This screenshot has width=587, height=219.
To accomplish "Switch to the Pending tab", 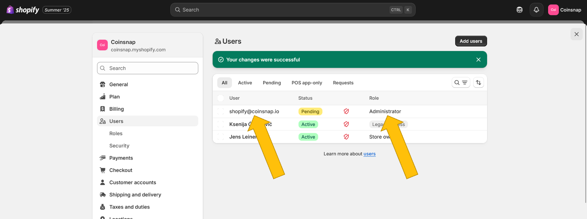I will pyautogui.click(x=272, y=83).
